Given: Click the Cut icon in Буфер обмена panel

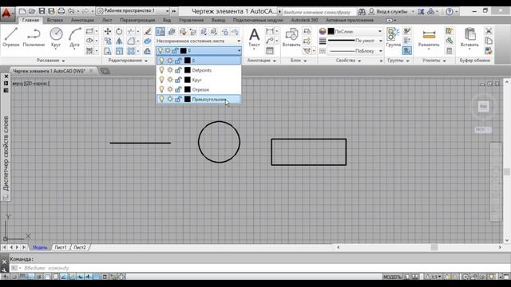Looking at the screenshot, I should tap(488, 31).
